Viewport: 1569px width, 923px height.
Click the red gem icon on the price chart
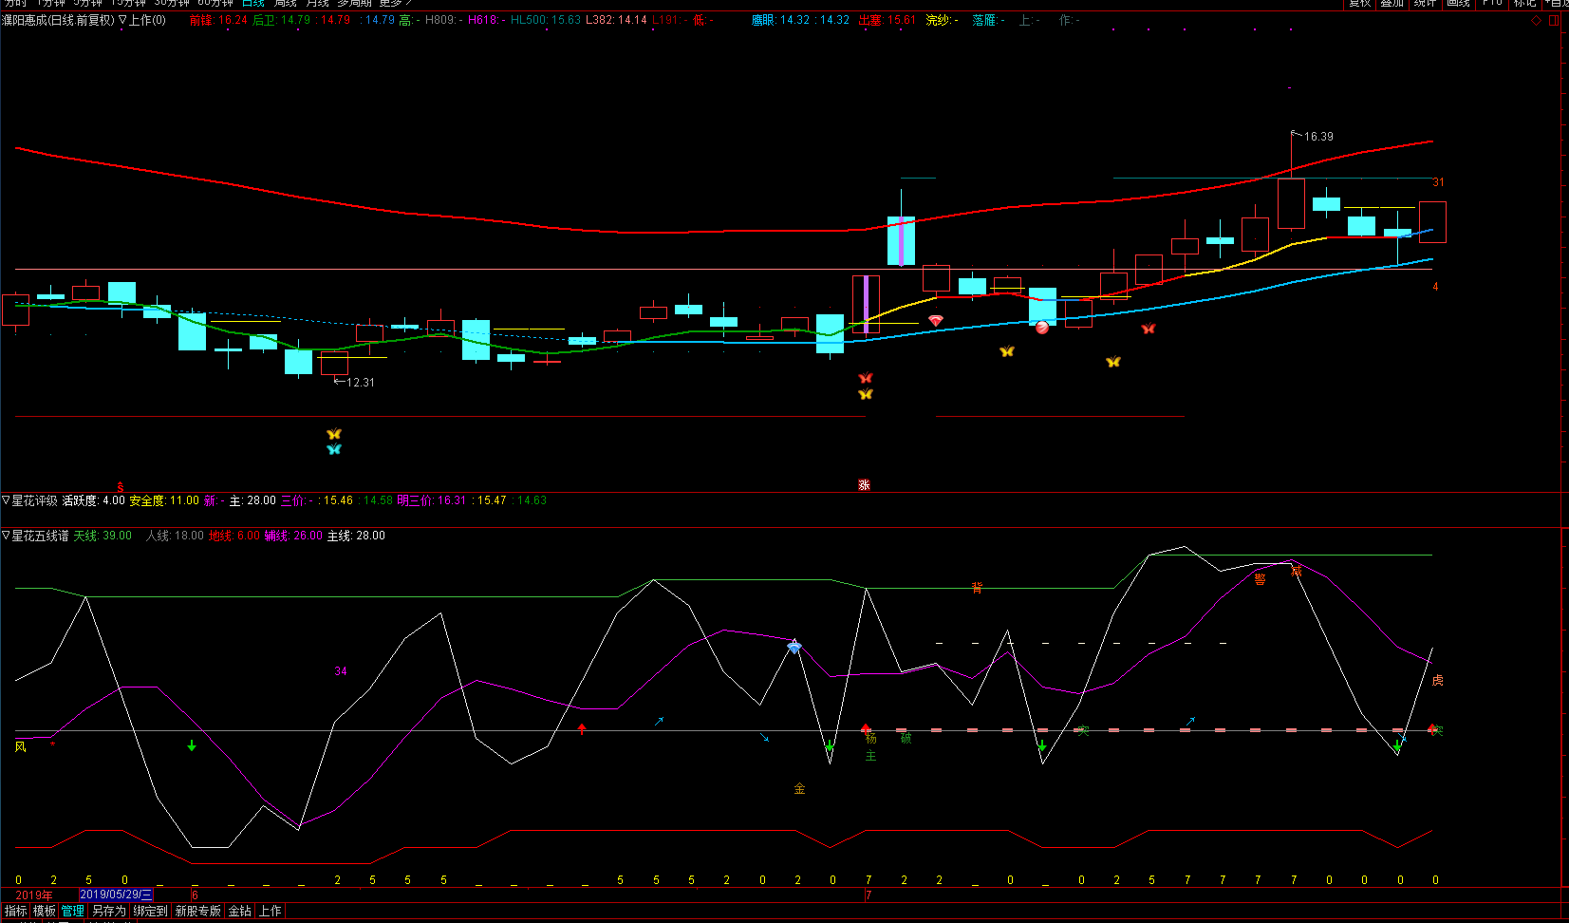[936, 321]
